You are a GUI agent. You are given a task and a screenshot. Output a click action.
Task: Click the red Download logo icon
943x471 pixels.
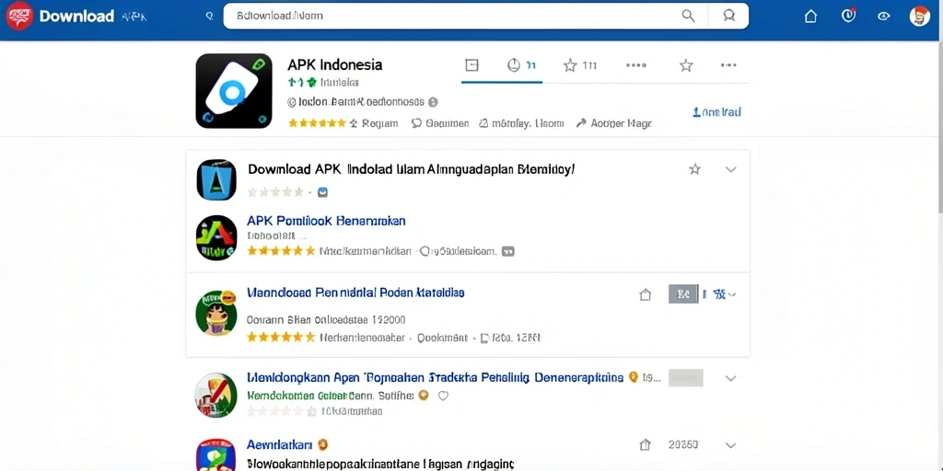click(x=18, y=17)
